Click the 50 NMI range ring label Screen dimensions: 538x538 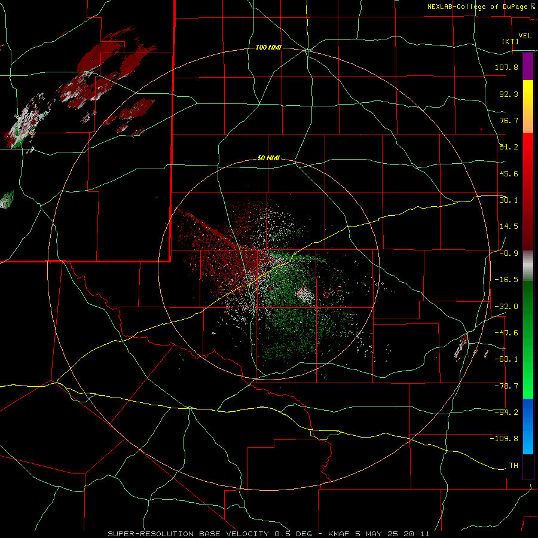[x=268, y=158]
